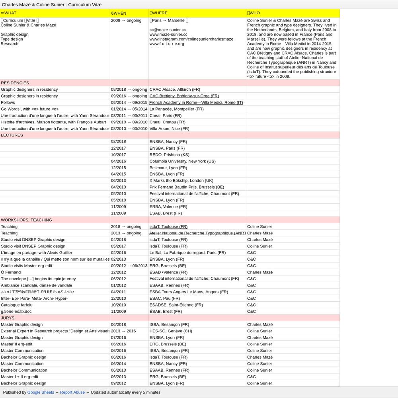Click the 'La Panacée, Montpellier (FR)' cell

[x=197, y=109]
